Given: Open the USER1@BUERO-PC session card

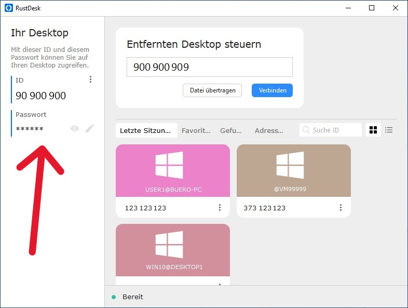Looking at the screenshot, I should (173, 181).
